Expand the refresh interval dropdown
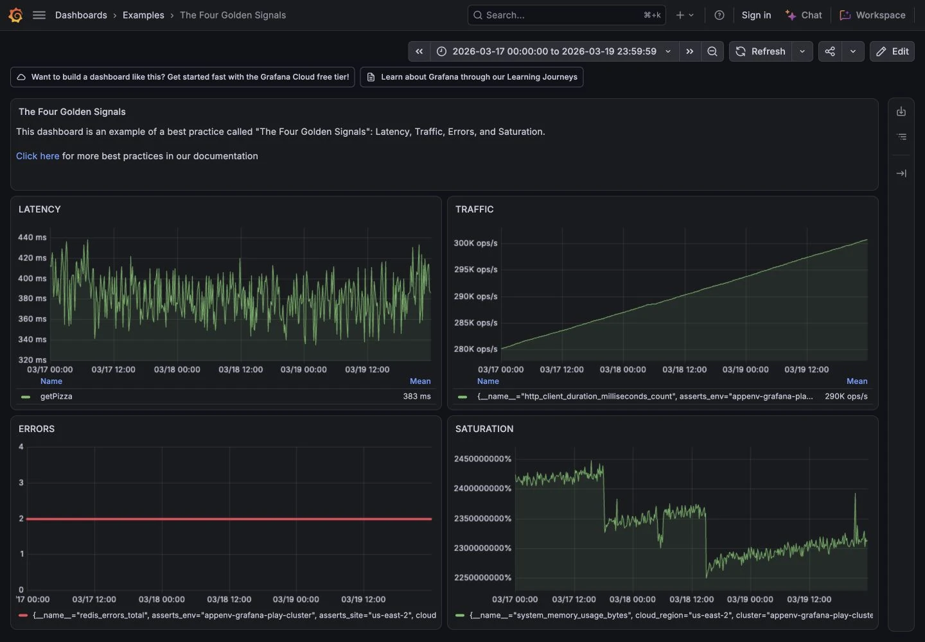This screenshot has height=642, width=925. click(802, 51)
